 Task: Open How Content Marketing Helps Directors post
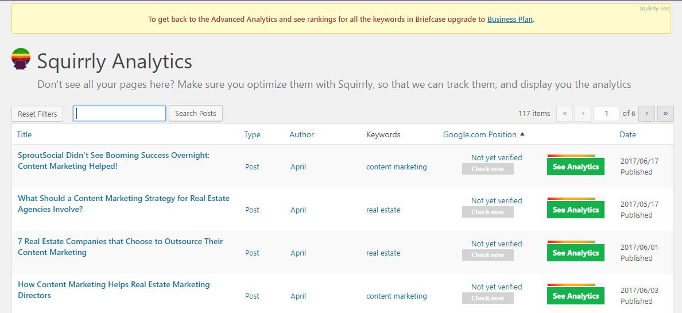click(x=114, y=290)
